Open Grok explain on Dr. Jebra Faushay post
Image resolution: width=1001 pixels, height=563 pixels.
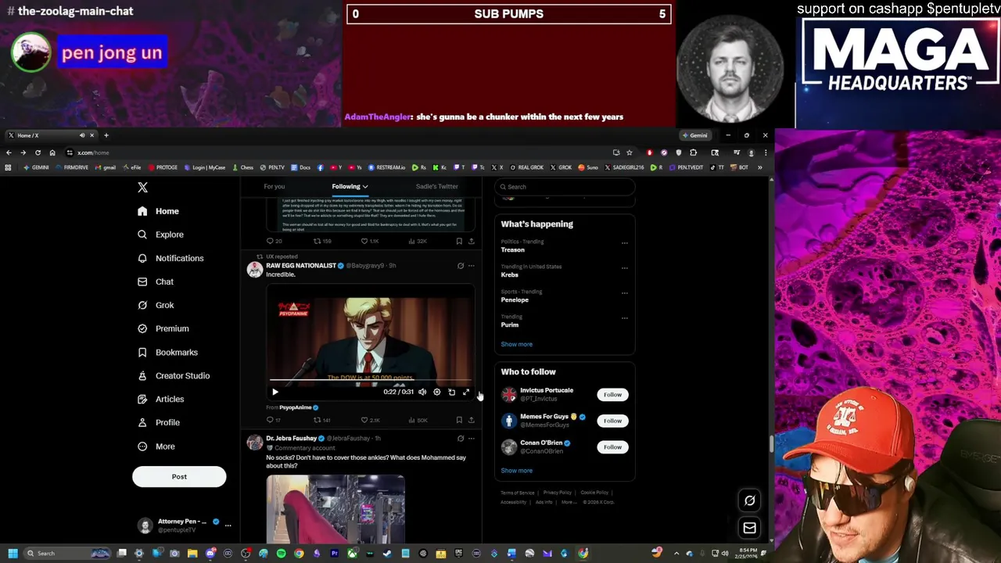pyautogui.click(x=461, y=439)
